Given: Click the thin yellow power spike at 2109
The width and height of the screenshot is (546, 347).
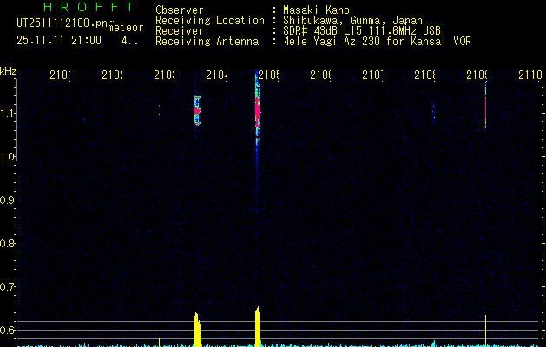Looking at the screenshot, I should [x=485, y=331].
